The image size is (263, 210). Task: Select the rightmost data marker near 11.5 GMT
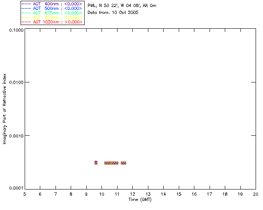(125, 163)
